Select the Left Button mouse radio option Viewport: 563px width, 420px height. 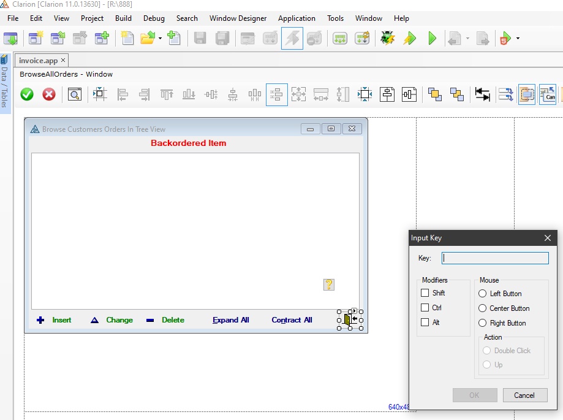483,294
